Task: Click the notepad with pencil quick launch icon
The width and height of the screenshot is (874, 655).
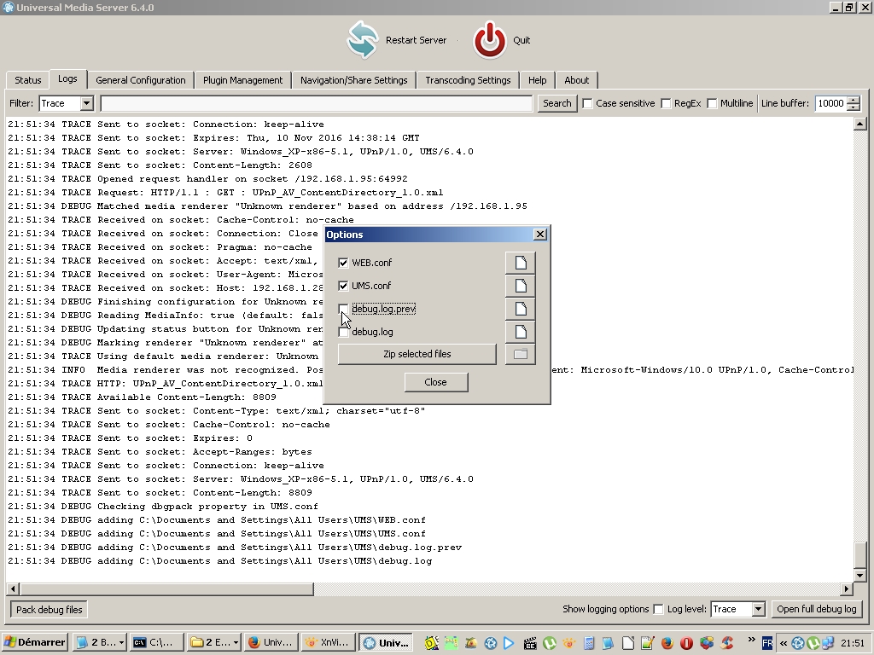Action: coord(648,643)
